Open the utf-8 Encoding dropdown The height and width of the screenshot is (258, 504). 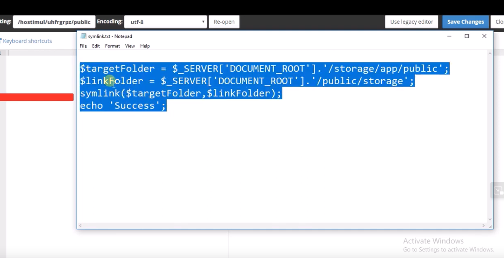[x=165, y=22]
